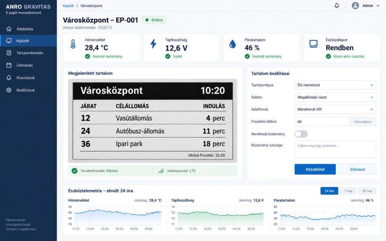
Task: Click the signal bars icon beside Adatkapcsolat
Action: coord(161,171)
